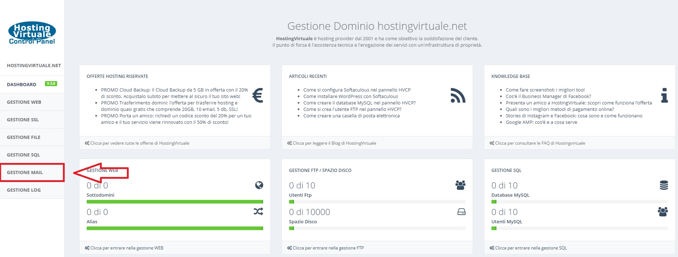Click the Utenti Ftp progress bar
This screenshot has width=678, height=257.
(377, 202)
